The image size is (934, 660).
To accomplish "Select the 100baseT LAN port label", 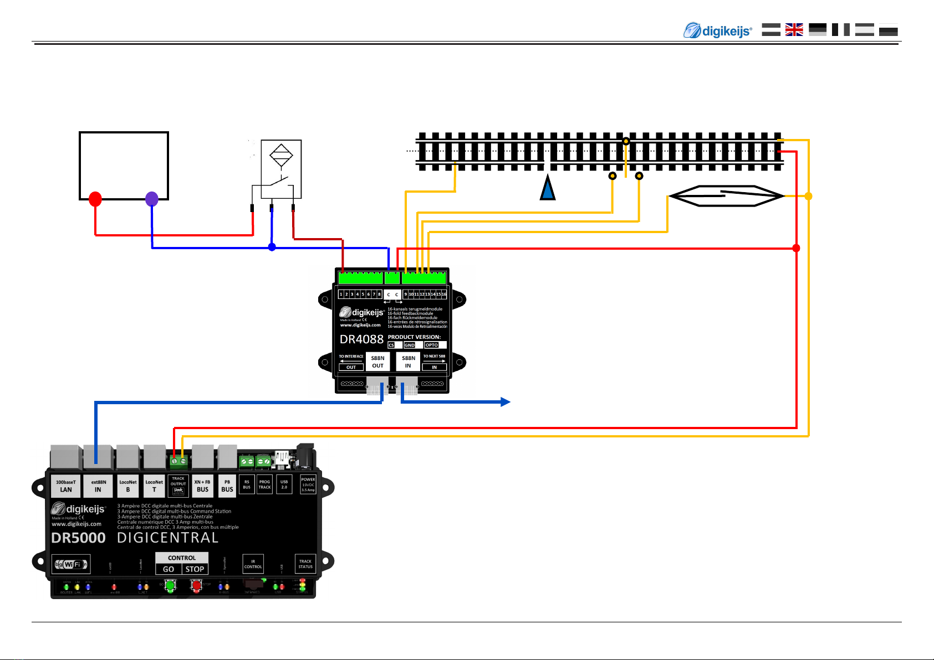I will coord(66,486).
